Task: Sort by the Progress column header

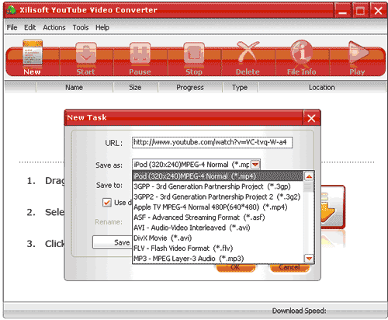Action: coord(190,88)
